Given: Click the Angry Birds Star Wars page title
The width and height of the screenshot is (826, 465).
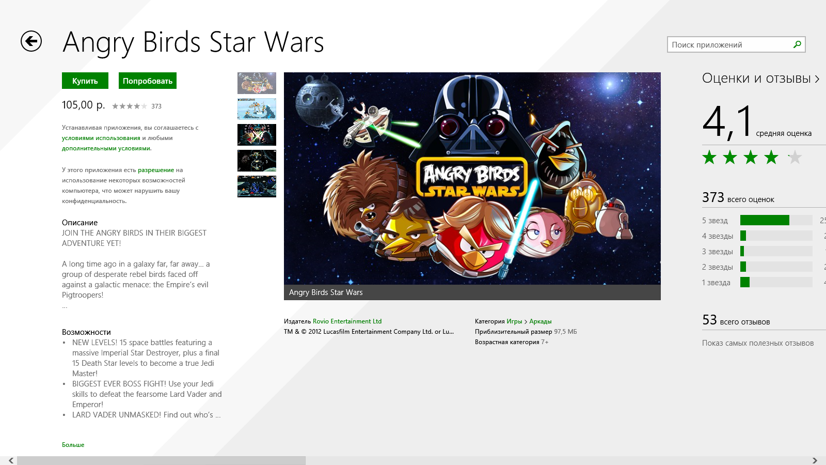Looking at the screenshot, I should pyautogui.click(x=193, y=42).
